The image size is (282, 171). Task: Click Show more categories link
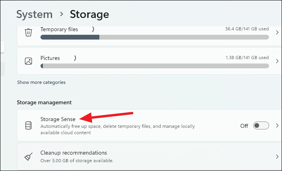click(41, 82)
